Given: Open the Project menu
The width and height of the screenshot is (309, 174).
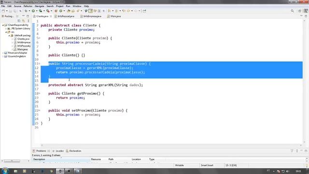Looking at the screenshot, I should (59, 6).
